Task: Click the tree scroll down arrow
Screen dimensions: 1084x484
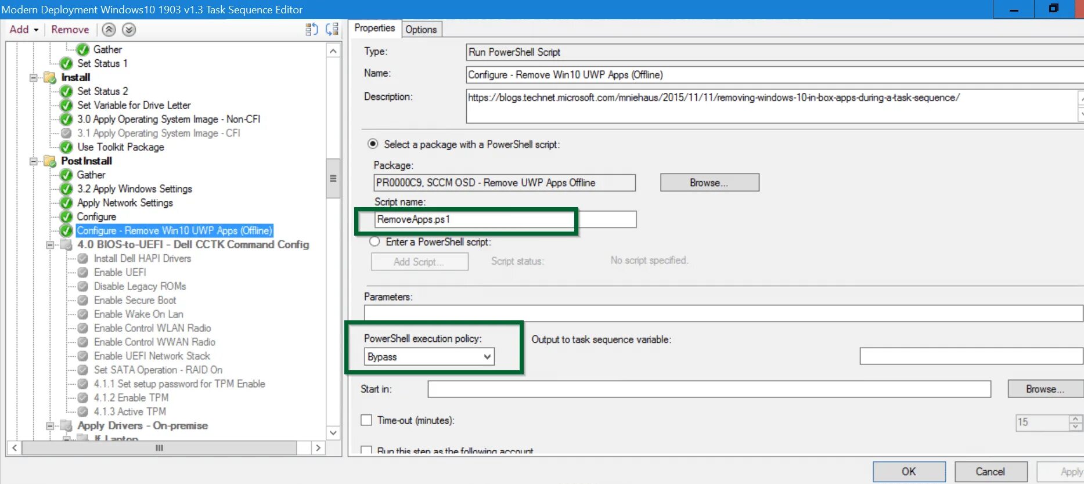Action: tap(333, 433)
